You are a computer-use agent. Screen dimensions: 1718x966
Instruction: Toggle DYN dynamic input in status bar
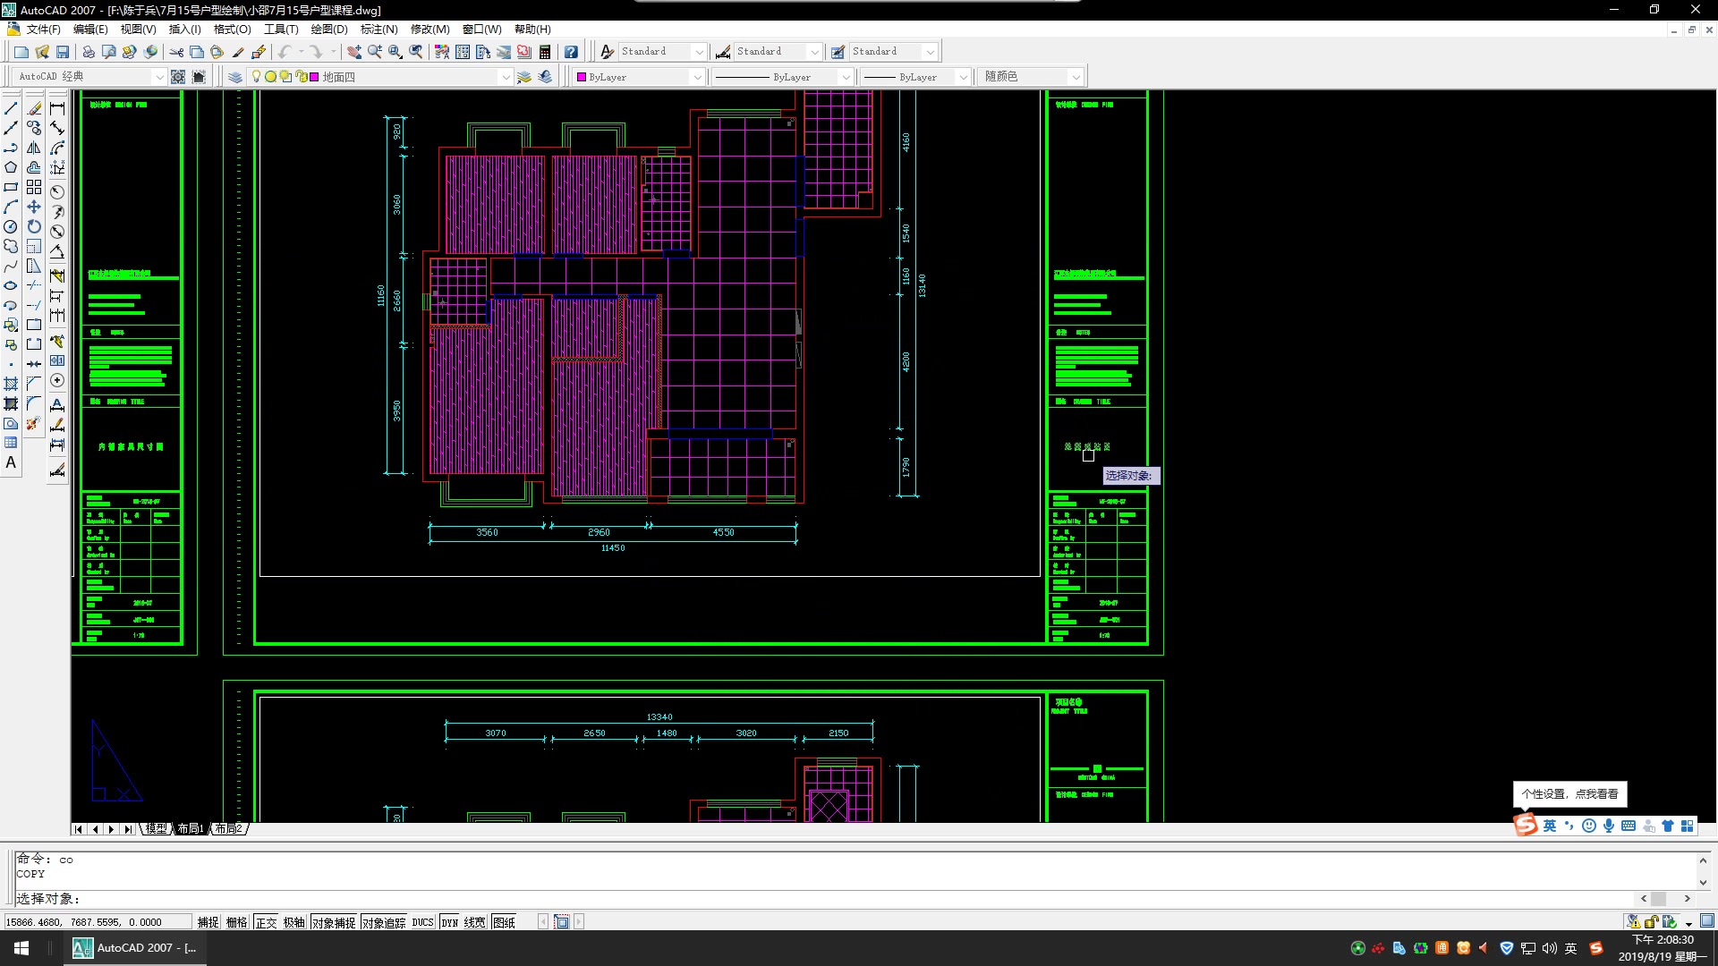click(x=450, y=922)
